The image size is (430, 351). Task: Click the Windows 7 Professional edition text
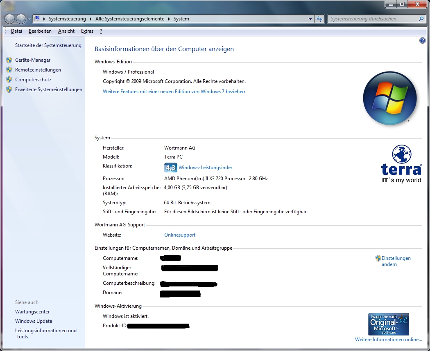[128, 72]
